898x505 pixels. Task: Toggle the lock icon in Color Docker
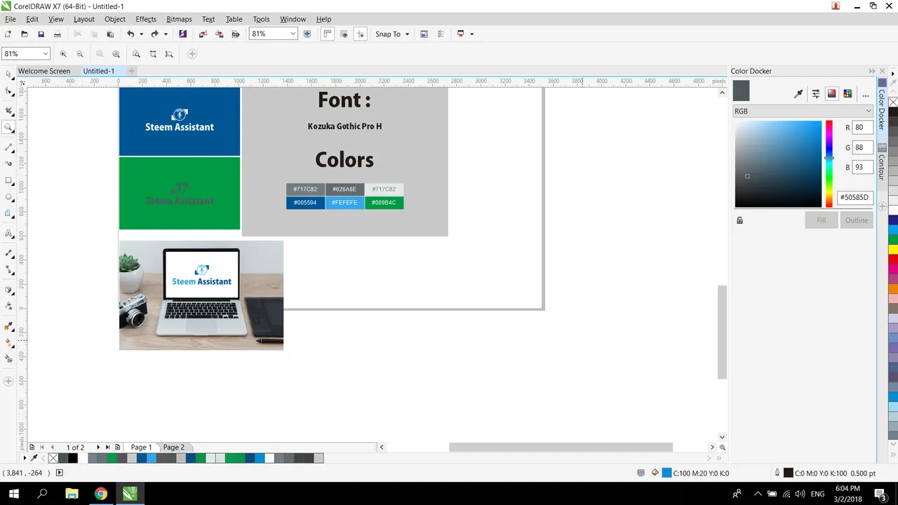(739, 220)
